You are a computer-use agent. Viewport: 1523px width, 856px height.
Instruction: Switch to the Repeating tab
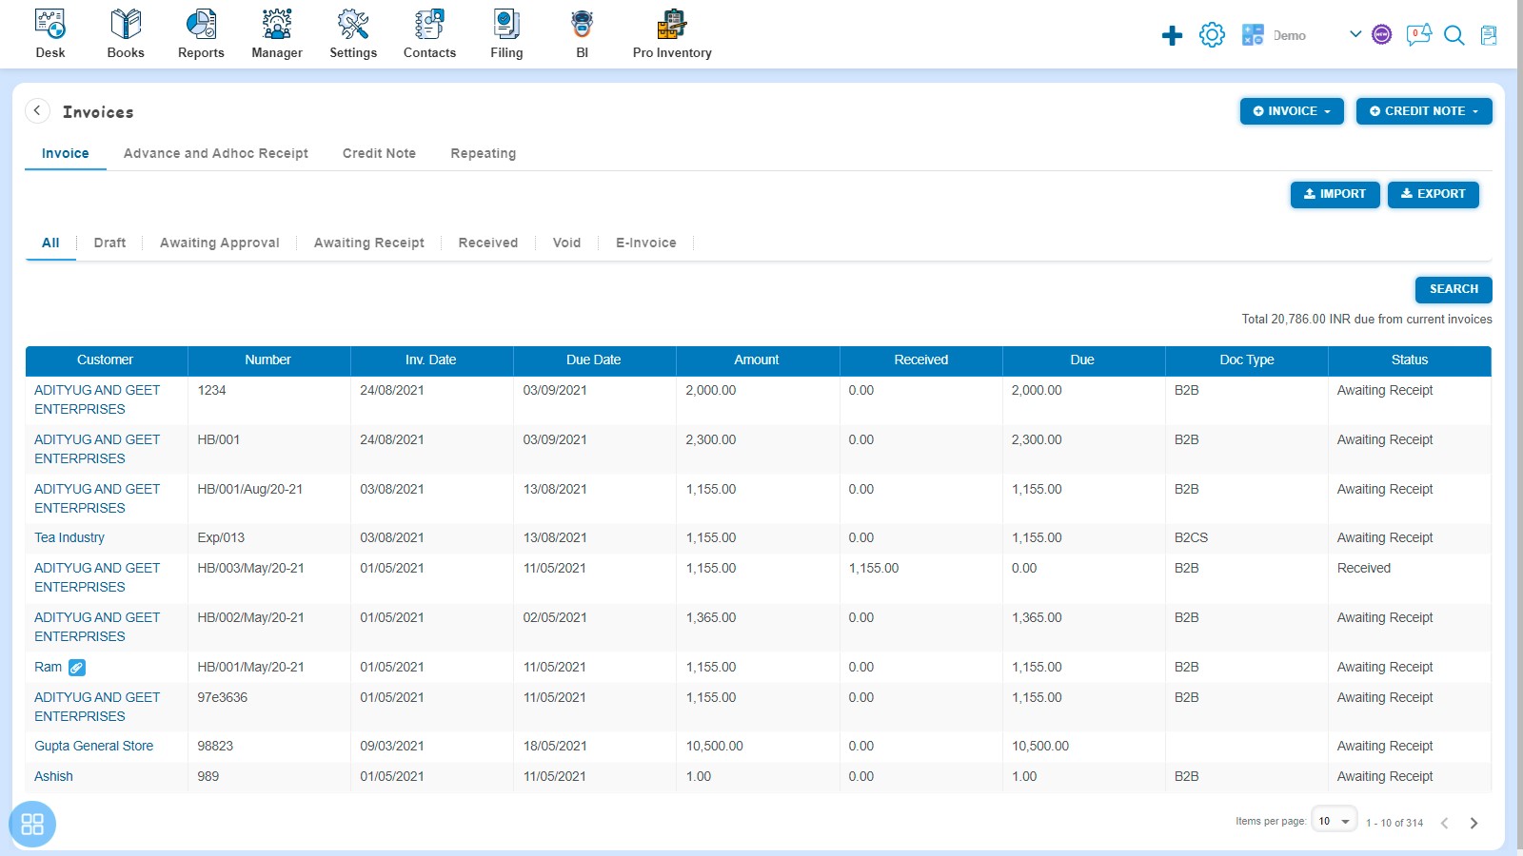pos(483,153)
